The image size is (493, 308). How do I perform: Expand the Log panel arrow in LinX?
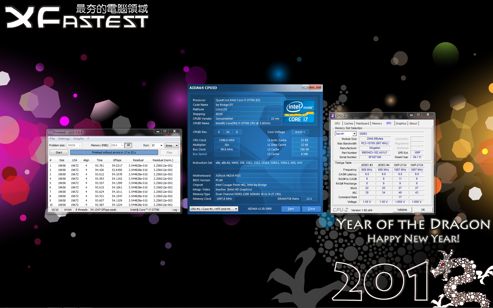point(178,210)
